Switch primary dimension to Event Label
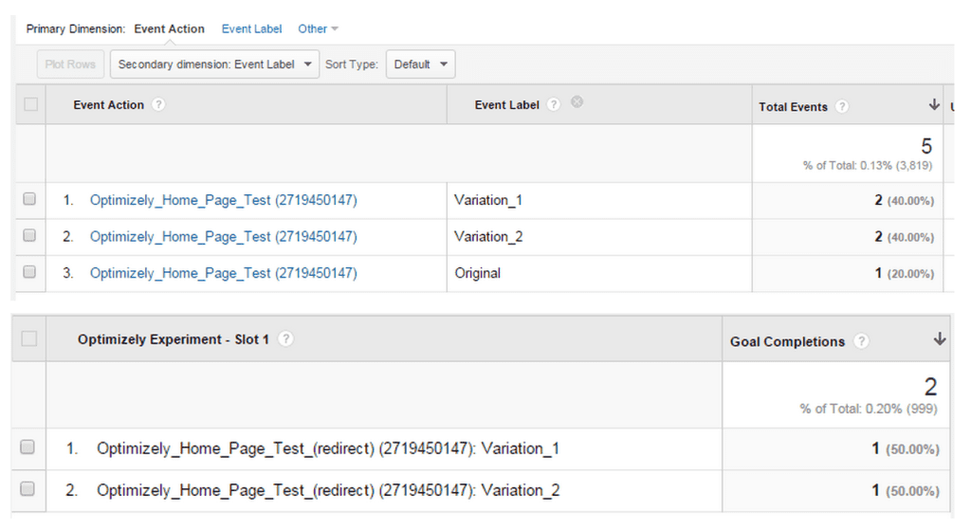 (251, 28)
